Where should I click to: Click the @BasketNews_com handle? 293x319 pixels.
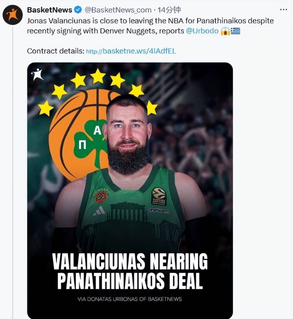click(x=118, y=10)
